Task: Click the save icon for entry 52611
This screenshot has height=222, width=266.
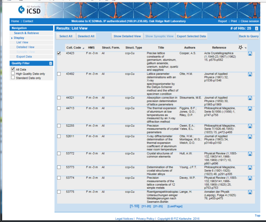Action: click(250, 137)
